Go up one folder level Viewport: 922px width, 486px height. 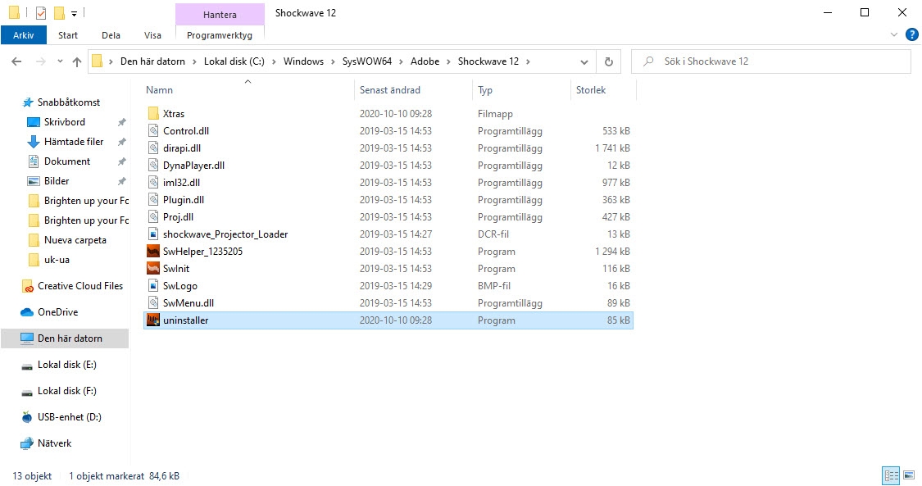pos(77,61)
